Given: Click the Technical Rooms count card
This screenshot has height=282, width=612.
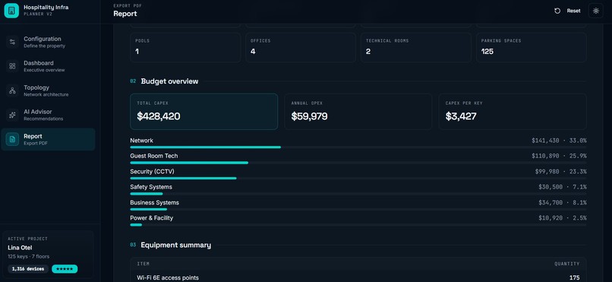Looking at the screenshot, I should (415, 47).
